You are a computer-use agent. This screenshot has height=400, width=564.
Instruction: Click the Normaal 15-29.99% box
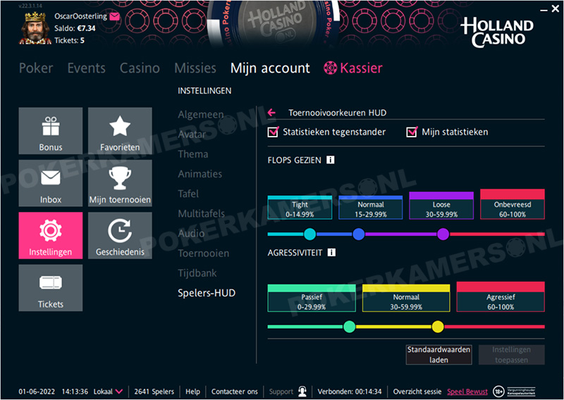[371, 207]
